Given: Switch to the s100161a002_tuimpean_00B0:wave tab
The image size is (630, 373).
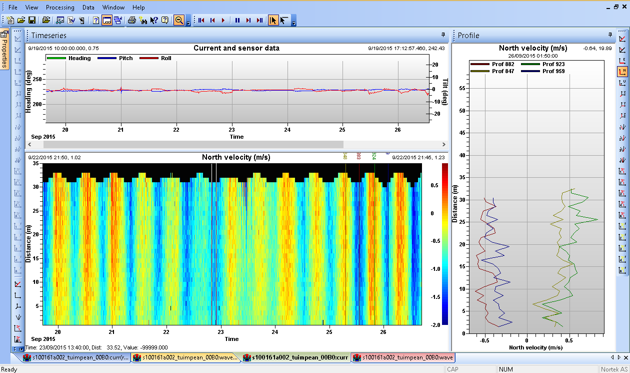Looking at the screenshot, I should 405,357.
